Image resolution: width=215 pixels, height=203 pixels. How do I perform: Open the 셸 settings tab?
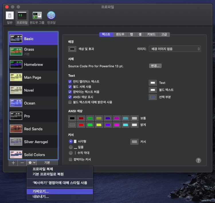140,34
